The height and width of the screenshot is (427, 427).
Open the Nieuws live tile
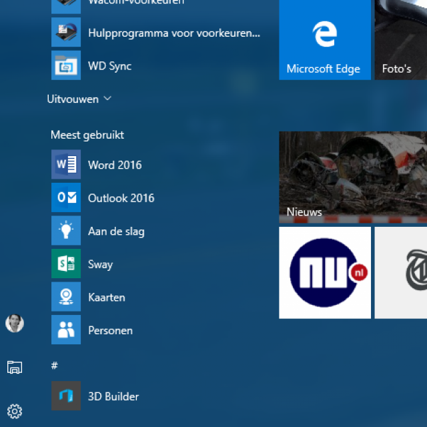click(352, 177)
